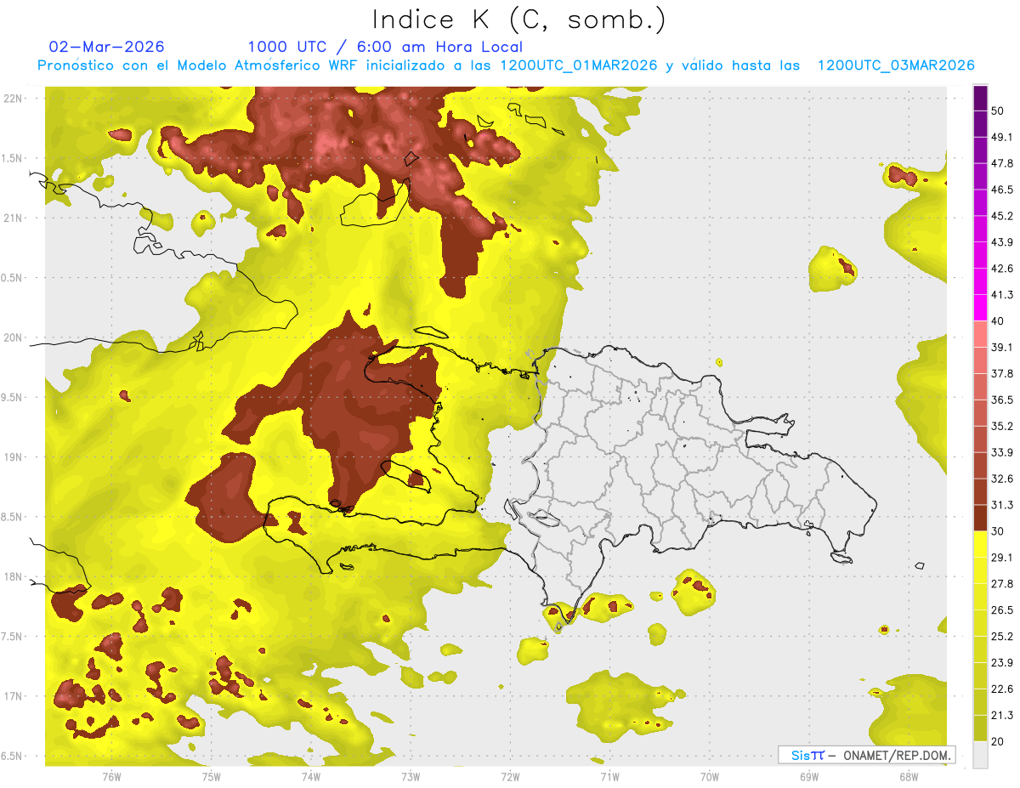Click colorbar value "42.6"
This screenshot has height=788, width=1020.
[x=1002, y=269]
